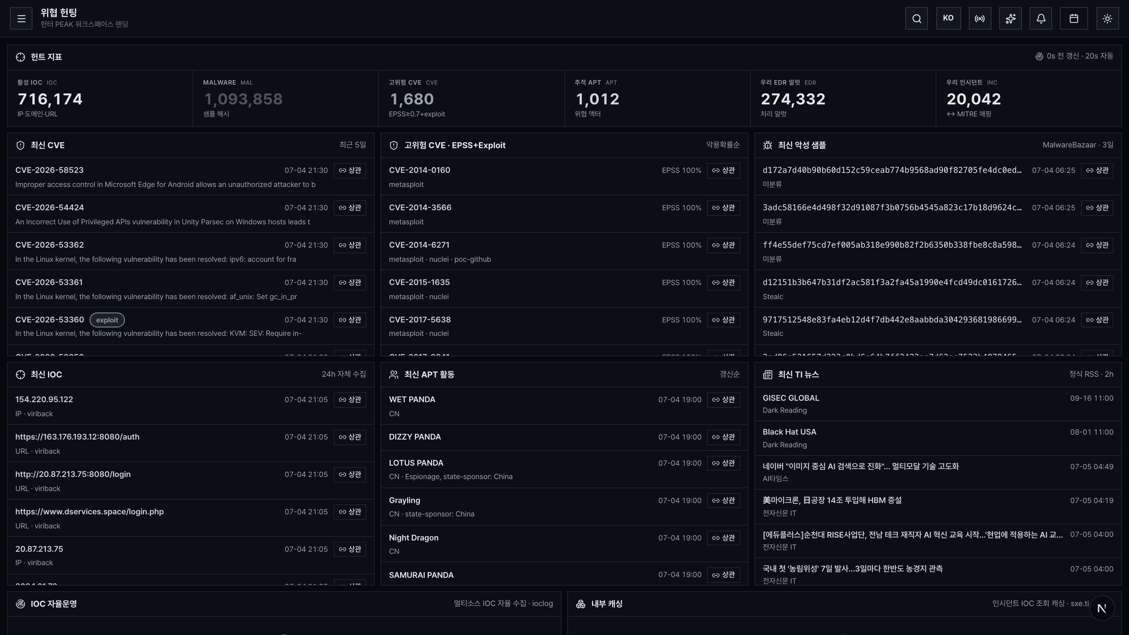Screen dimensions: 1129x635
Task: Click the 내부 캐싱 panel icon
Action: pyautogui.click(x=581, y=604)
